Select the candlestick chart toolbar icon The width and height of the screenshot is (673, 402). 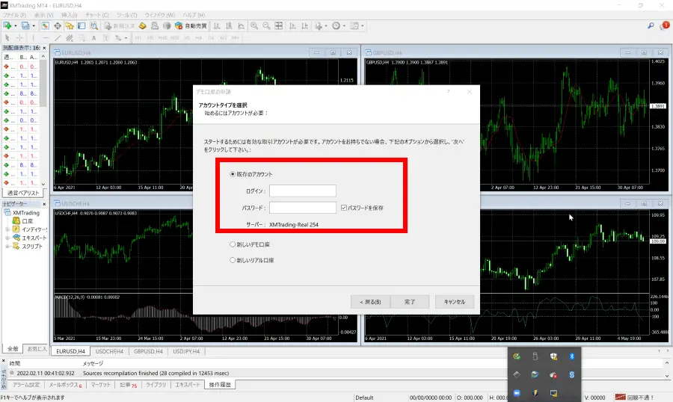(229, 25)
